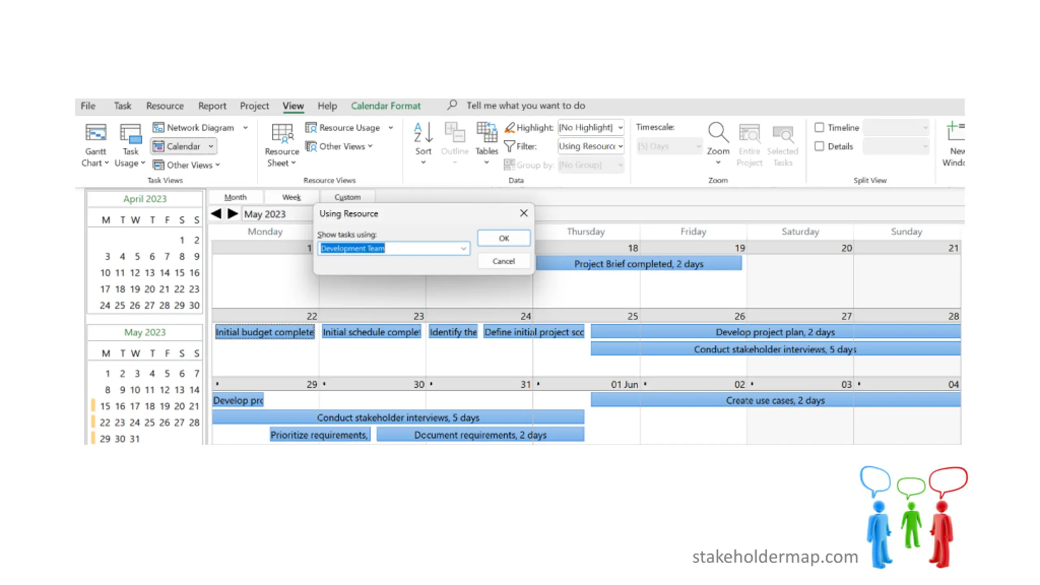Select the Resource Usage view
This screenshot has width=1040, height=585.
pyautogui.click(x=342, y=128)
